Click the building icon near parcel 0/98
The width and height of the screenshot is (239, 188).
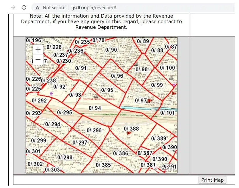click(136, 64)
